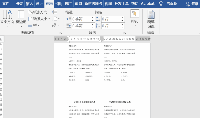Screen dimensions: 200x118
Task: Switch to the References (引用) tab
Action: click(x=59, y=4)
